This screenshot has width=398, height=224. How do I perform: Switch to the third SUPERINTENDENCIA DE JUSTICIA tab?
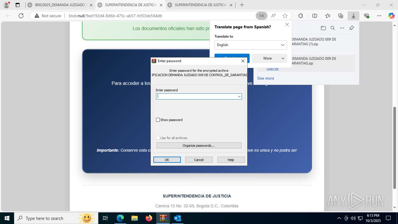200,5
